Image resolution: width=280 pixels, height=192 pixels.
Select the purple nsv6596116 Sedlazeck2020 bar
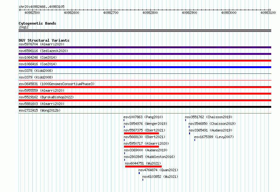(145, 54)
